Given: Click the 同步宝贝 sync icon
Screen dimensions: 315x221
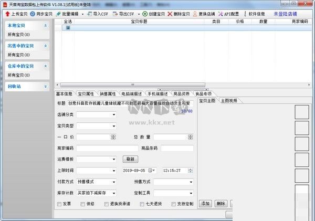Looking at the screenshot, I should pos(33,13).
